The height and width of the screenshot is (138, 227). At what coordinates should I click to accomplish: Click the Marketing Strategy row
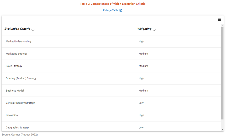pos(111,54)
